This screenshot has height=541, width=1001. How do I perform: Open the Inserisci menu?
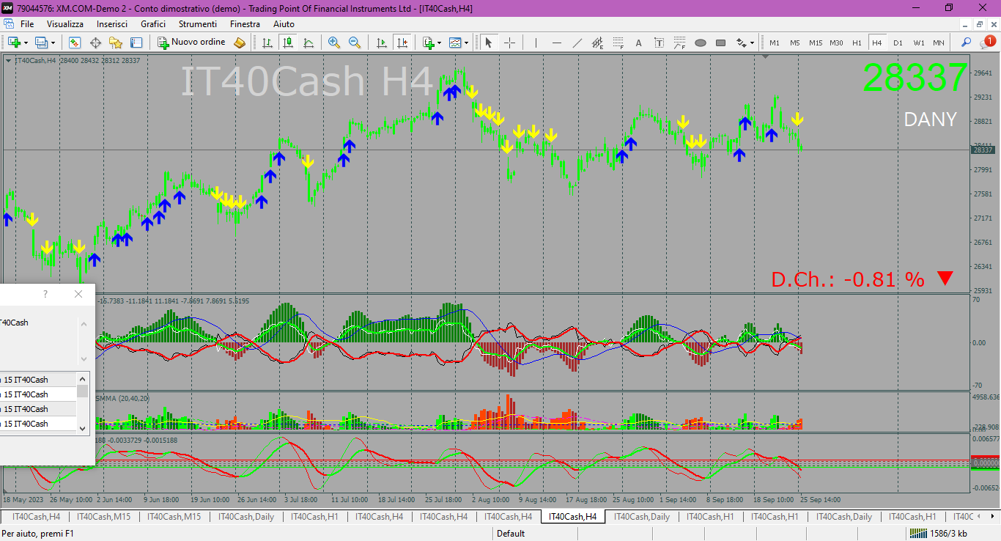pyautogui.click(x=112, y=24)
